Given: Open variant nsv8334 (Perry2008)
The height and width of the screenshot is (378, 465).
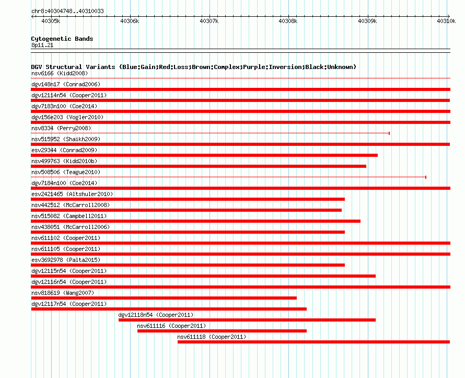Looking at the screenshot, I should (61, 128).
